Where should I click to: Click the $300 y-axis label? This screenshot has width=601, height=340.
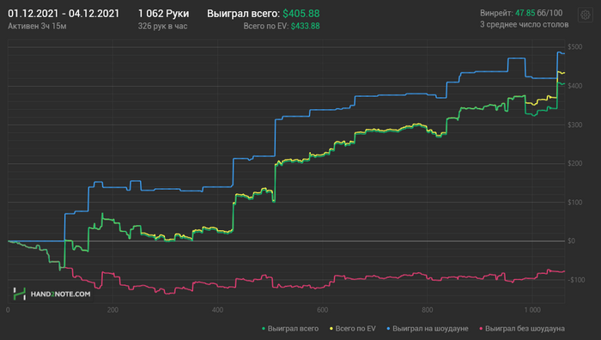tap(575, 125)
